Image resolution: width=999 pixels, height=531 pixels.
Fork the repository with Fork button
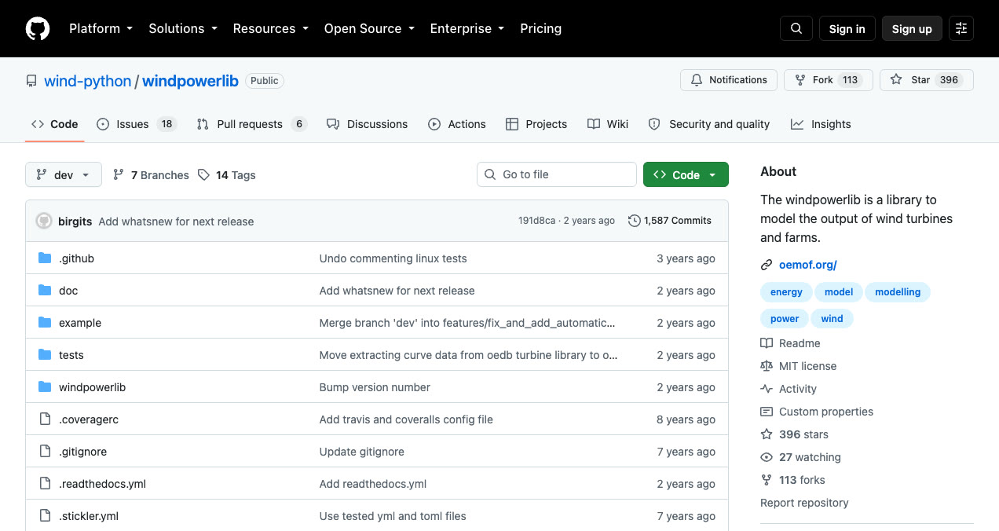pos(829,80)
